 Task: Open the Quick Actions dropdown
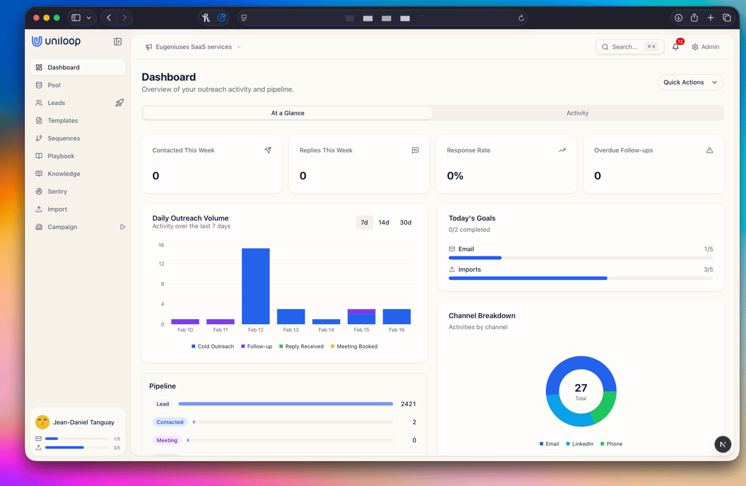pyautogui.click(x=691, y=82)
